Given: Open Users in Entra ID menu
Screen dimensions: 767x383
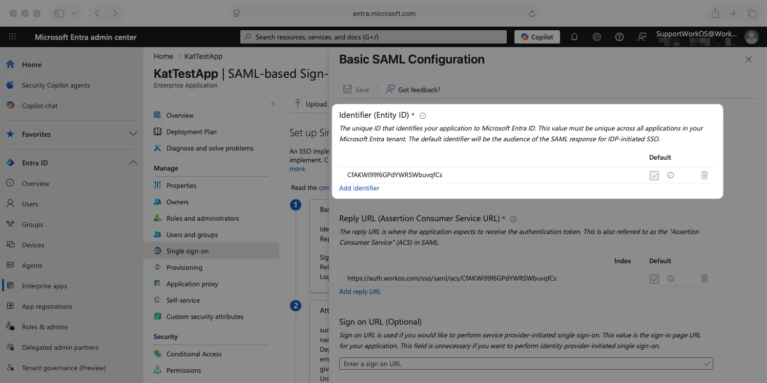Looking at the screenshot, I should point(30,204).
